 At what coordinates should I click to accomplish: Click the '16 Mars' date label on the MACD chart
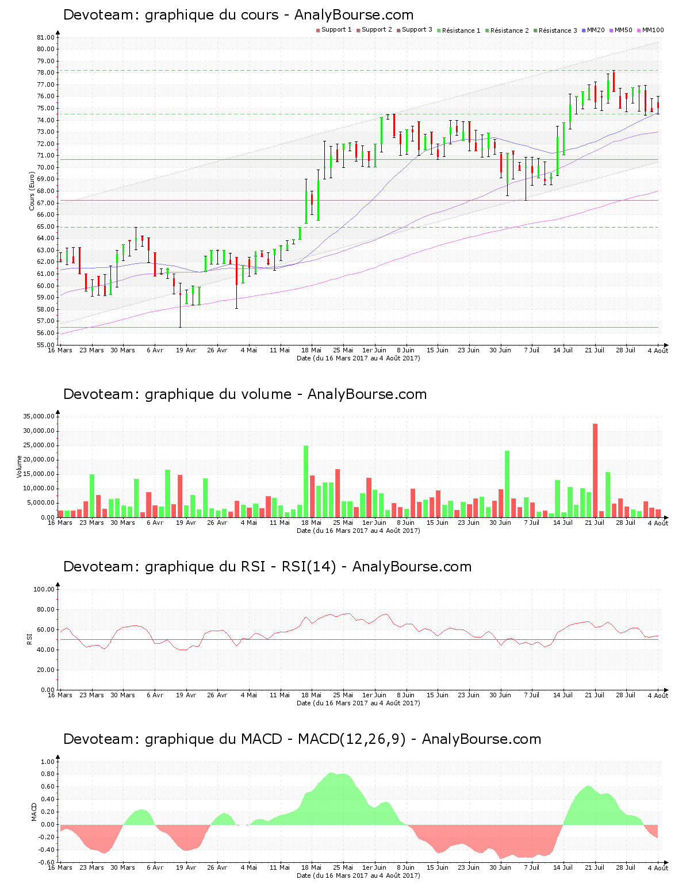(x=60, y=868)
